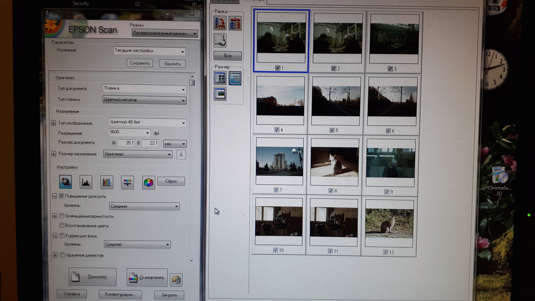The image size is (535, 301).
Task: Select thumbnail 10 of the room interior
Action: pos(279,221)
